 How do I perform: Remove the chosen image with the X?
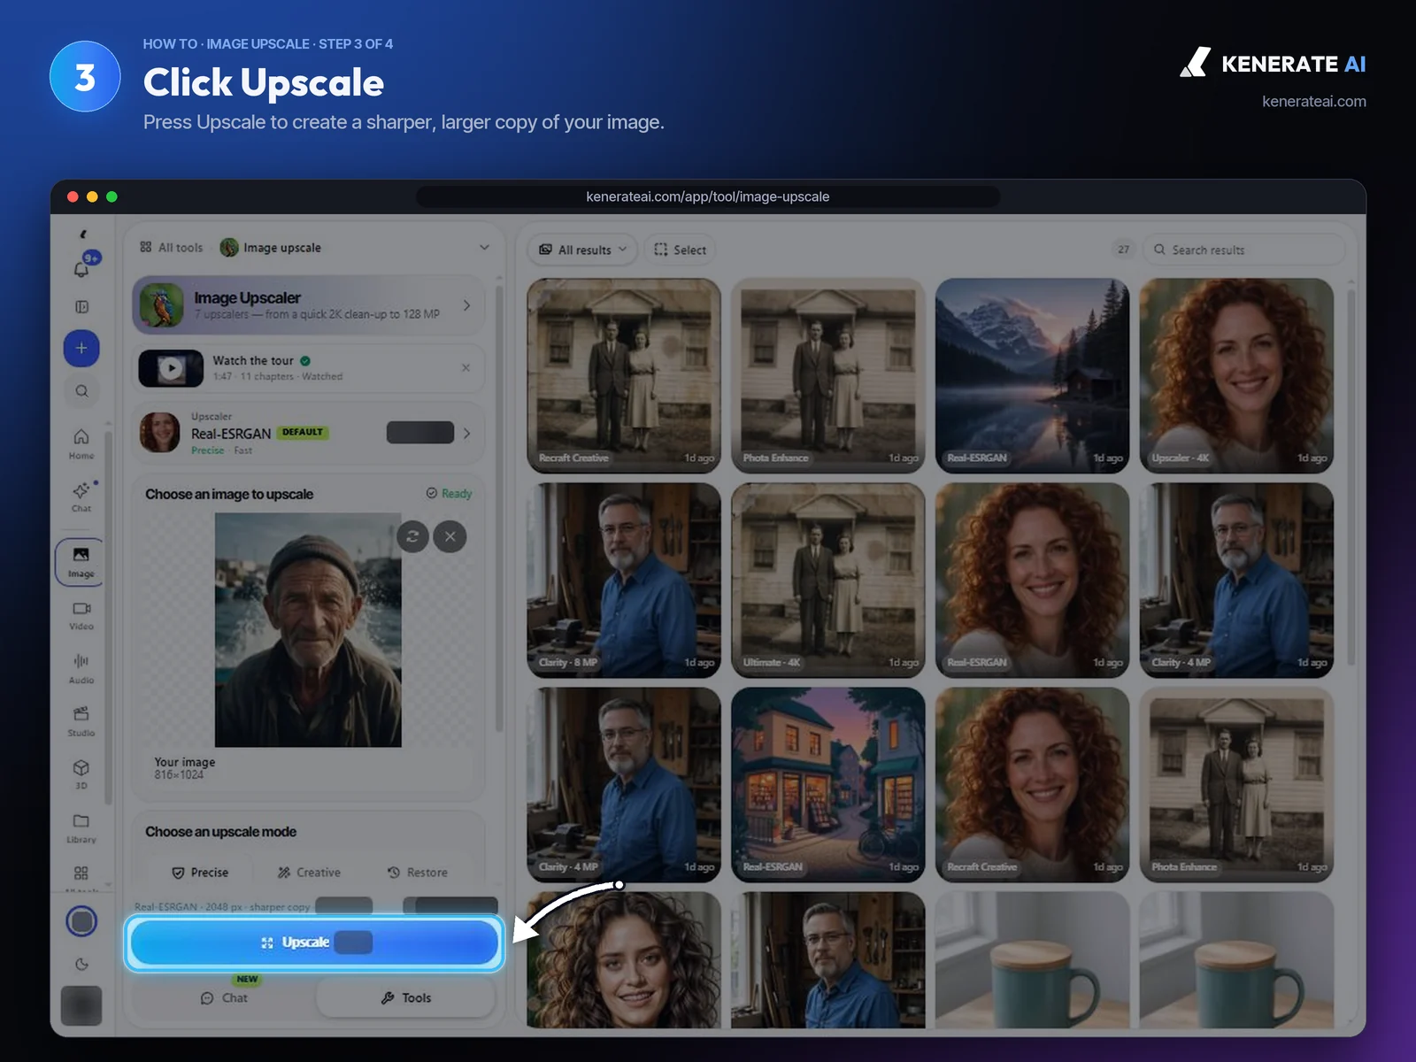click(450, 536)
